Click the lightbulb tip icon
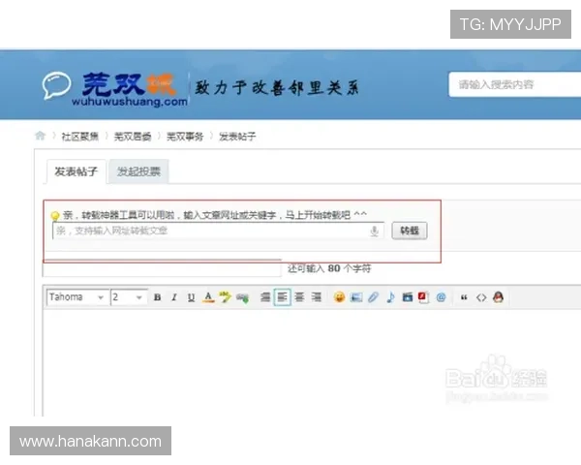The height and width of the screenshot is (465, 581). pos(55,215)
